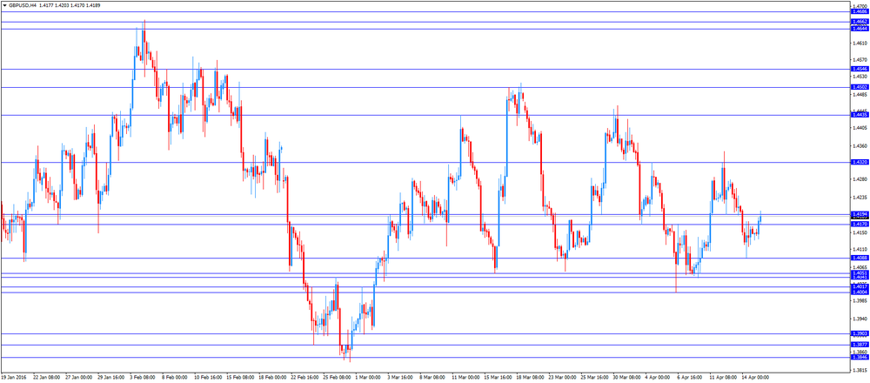Click the 1.3815 price scale value

(x=859, y=370)
